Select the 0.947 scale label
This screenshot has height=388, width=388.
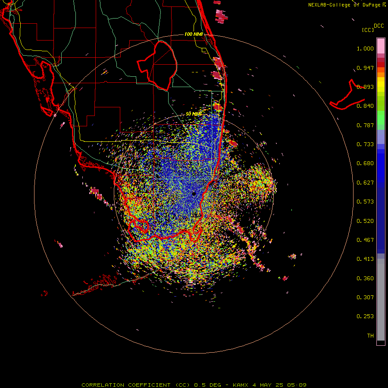pos(365,68)
